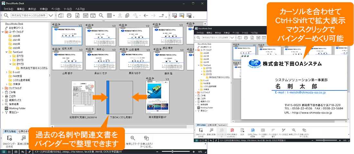Toggle the hidden-eye icon in left status bar

click(x=22, y=152)
